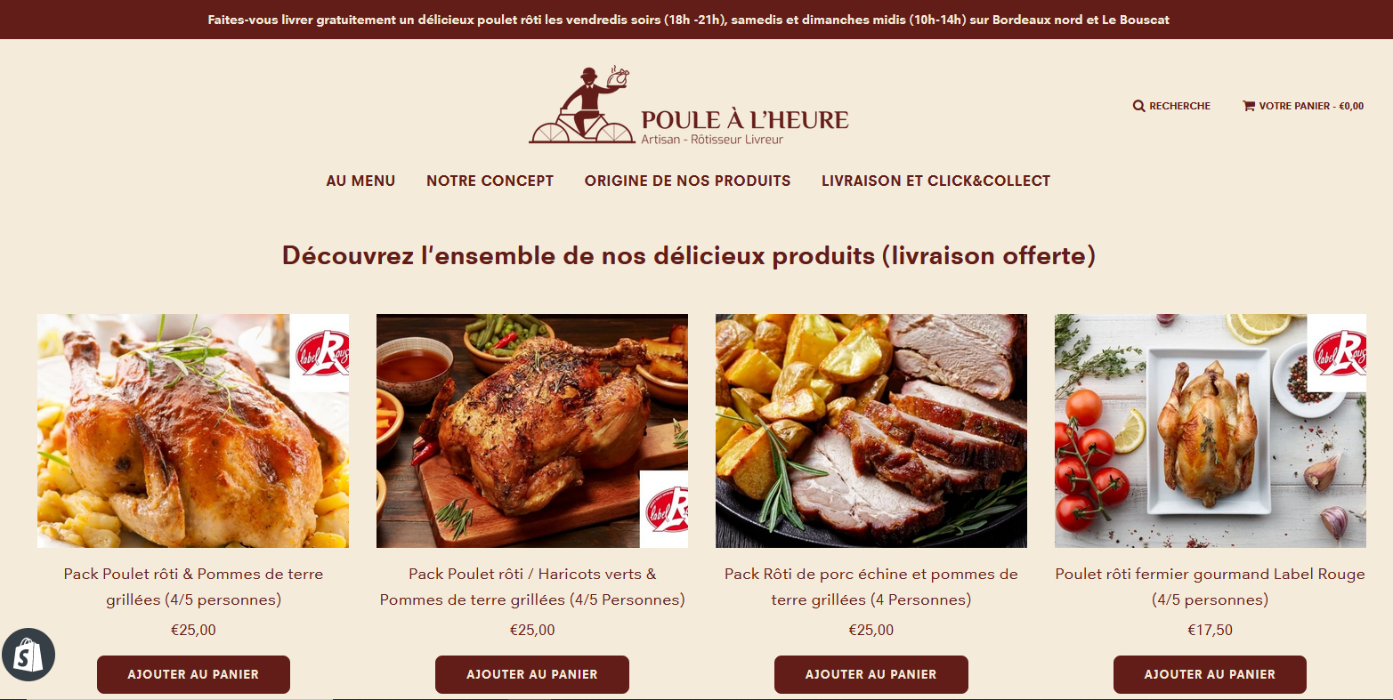
Task: Click the shopping cart icon
Action: tap(1249, 105)
